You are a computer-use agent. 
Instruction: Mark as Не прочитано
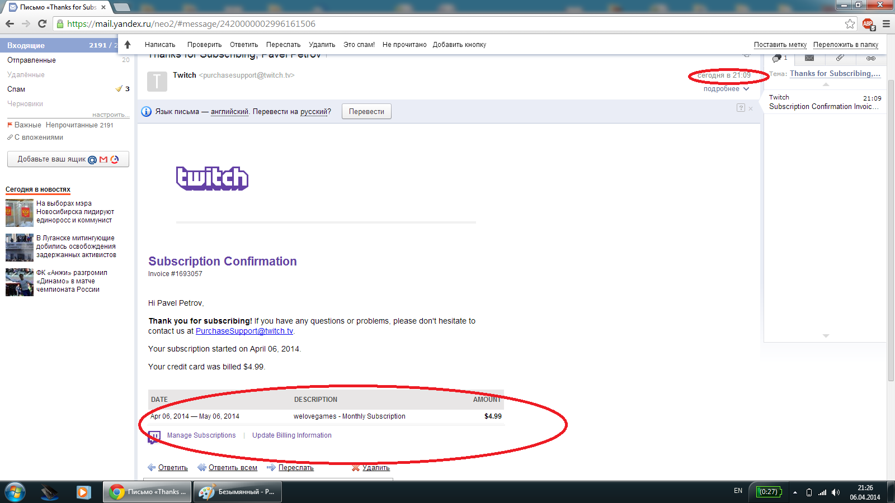(404, 45)
